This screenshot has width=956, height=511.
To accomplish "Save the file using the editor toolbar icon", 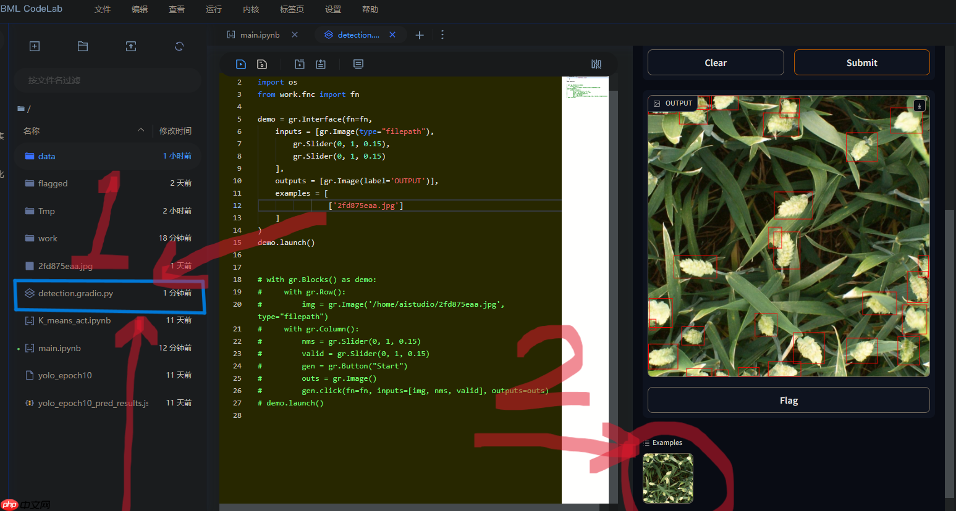I will (262, 64).
